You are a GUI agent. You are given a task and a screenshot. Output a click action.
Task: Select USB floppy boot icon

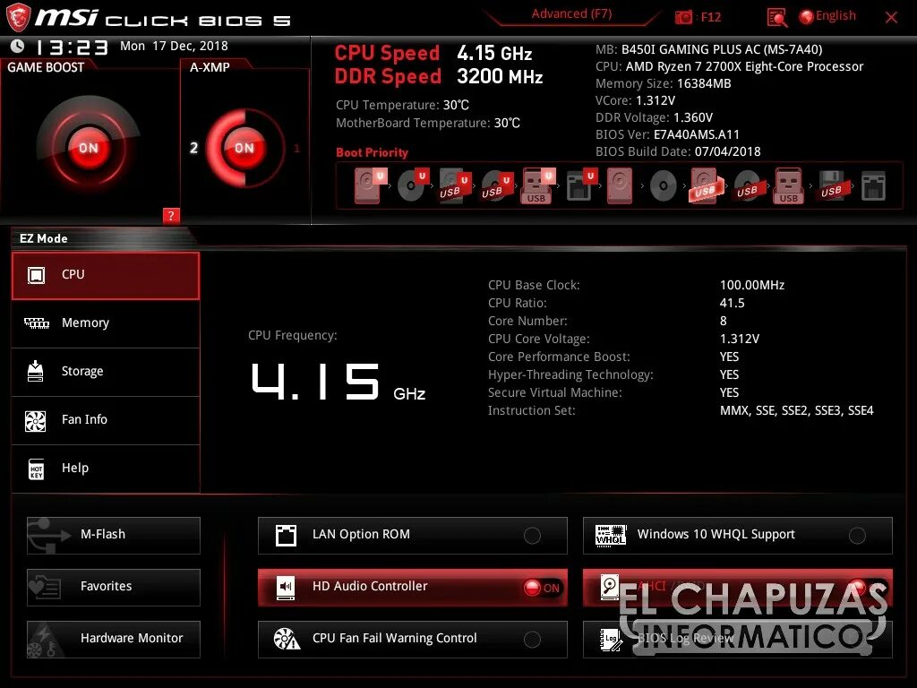pyautogui.click(x=832, y=186)
